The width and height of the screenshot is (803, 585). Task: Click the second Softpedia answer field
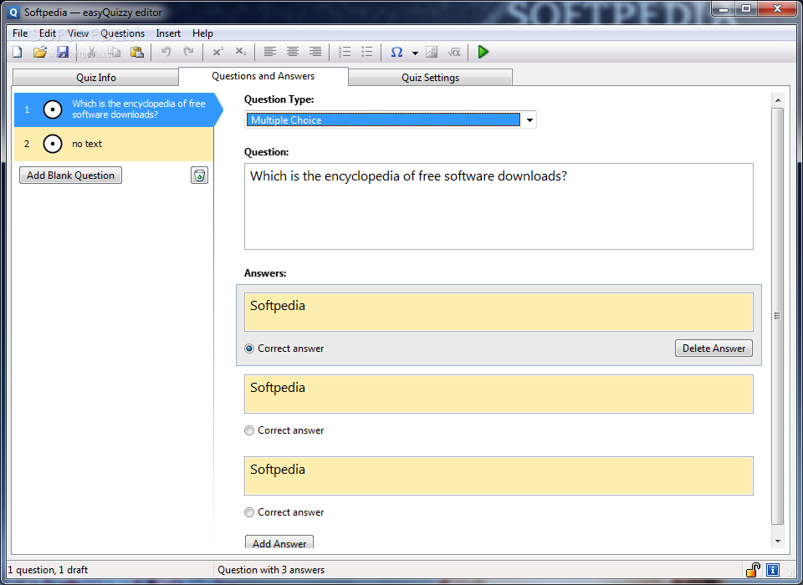click(x=499, y=394)
